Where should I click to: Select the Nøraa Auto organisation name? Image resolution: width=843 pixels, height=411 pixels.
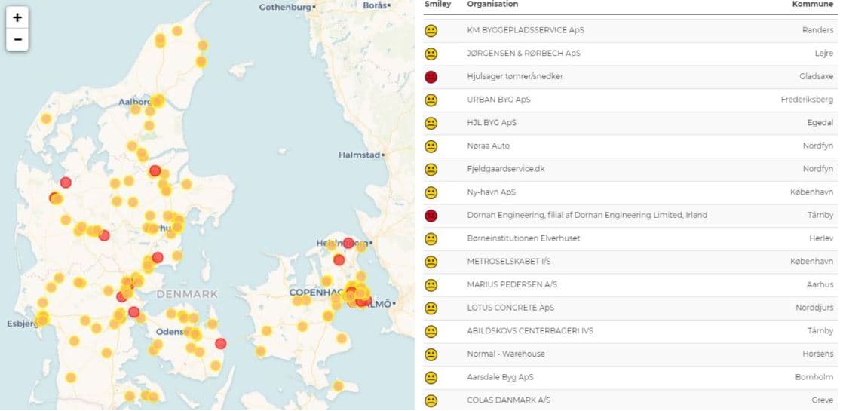[x=488, y=146]
